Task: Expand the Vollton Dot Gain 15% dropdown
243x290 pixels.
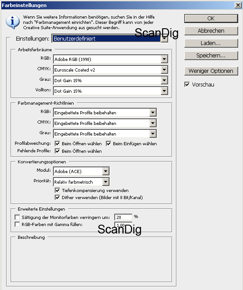Action: 111,91
